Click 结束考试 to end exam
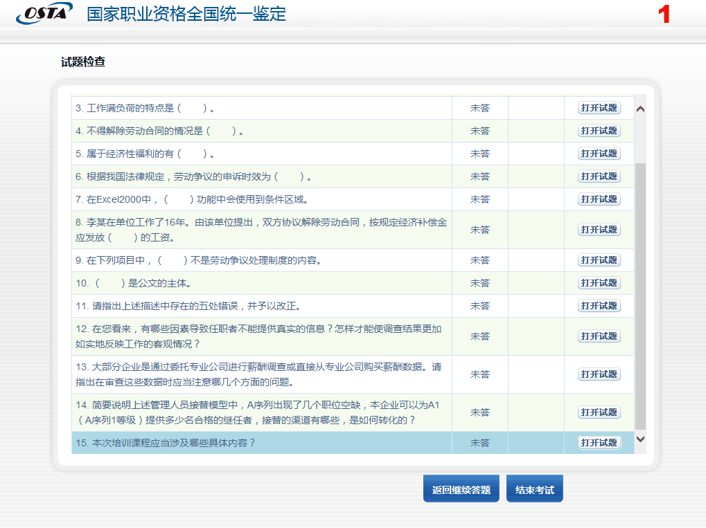Viewport: 706px width, 528px height. point(534,490)
